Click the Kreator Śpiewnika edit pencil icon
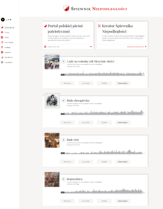163x209 pixels. coord(99,26)
